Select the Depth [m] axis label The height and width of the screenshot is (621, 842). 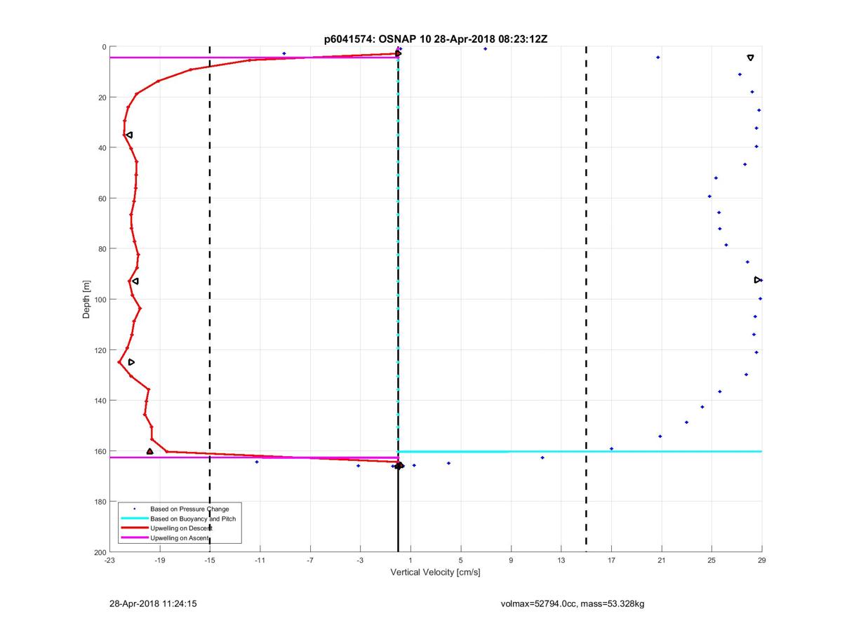pyautogui.click(x=86, y=300)
